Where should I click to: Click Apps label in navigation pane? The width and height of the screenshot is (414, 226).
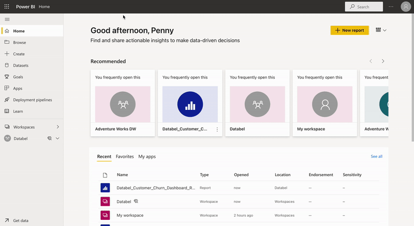pyautogui.click(x=18, y=88)
